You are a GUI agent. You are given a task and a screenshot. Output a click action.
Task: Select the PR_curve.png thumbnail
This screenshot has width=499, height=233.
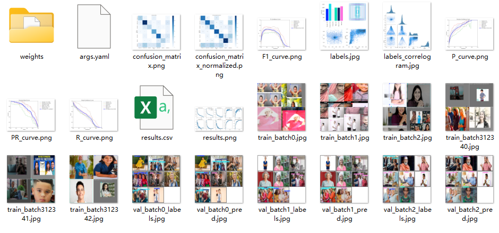click(31, 115)
